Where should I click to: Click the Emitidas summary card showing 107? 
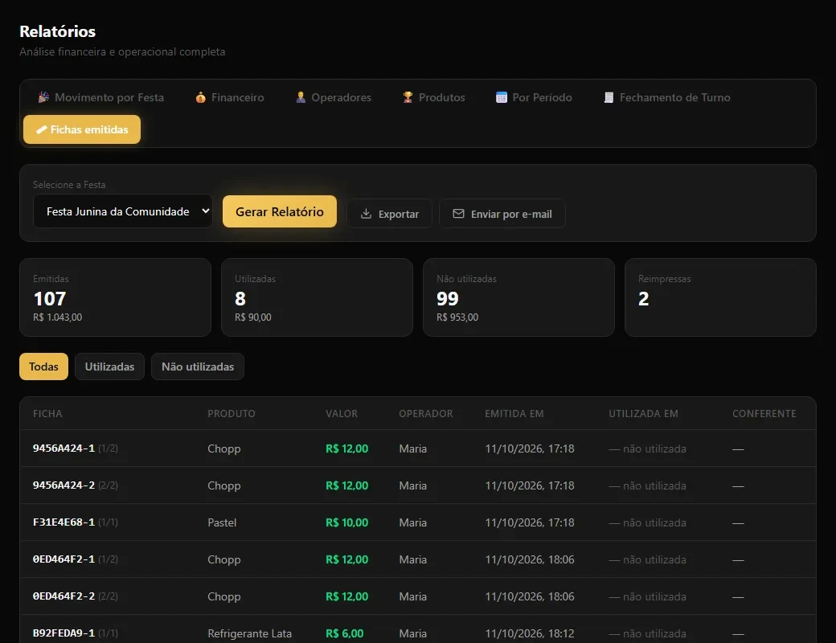coord(115,297)
